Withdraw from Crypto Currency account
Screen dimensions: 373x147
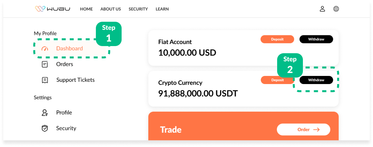[x=316, y=80]
